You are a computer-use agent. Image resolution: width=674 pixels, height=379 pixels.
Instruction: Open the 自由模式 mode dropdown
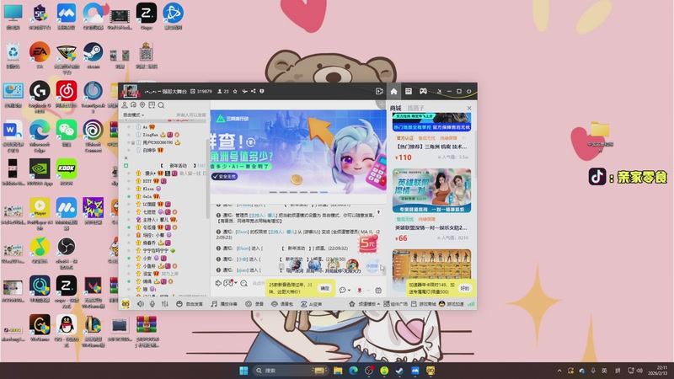pyautogui.click(x=133, y=115)
